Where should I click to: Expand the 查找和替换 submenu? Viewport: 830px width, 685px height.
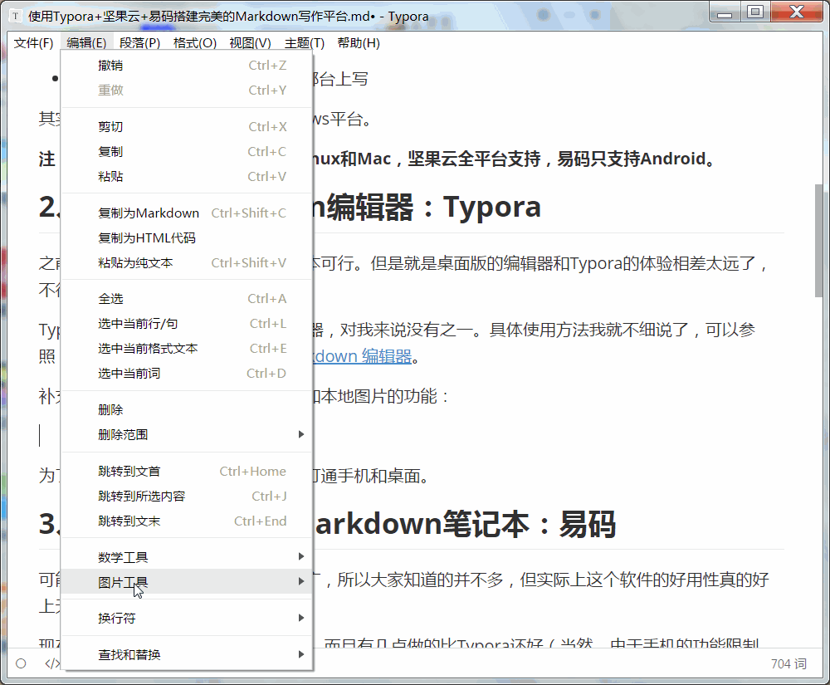coord(187,655)
